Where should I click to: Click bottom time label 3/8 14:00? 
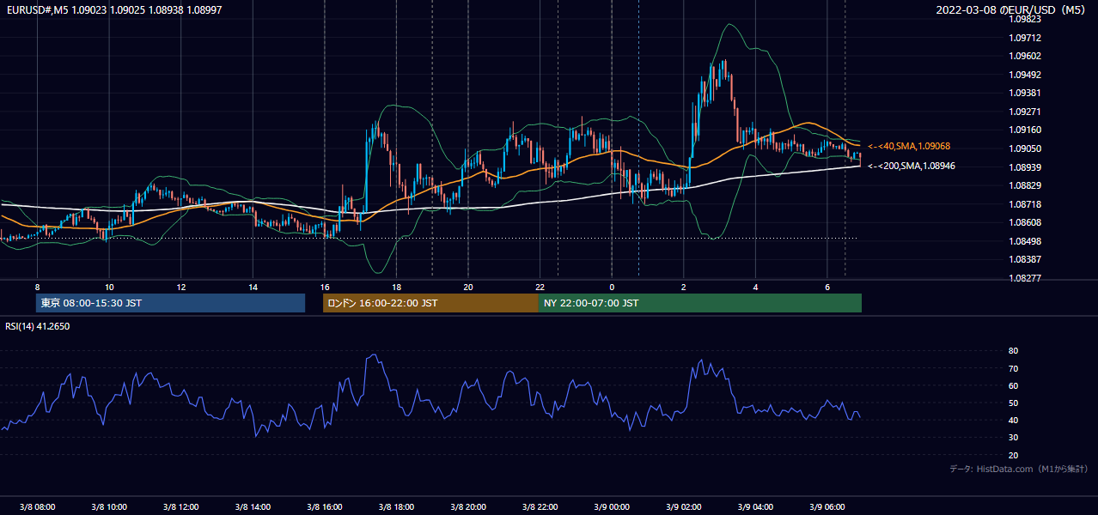(253, 507)
